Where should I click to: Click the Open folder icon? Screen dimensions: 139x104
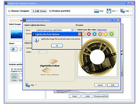[96, 11]
